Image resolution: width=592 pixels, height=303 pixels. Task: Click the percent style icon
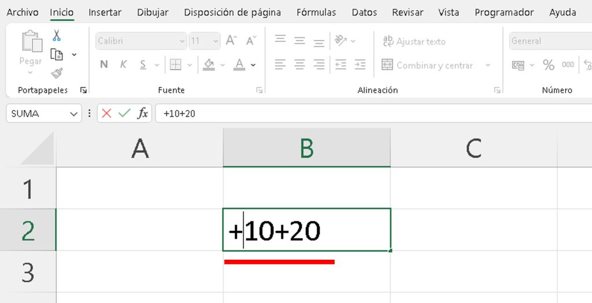click(x=549, y=65)
